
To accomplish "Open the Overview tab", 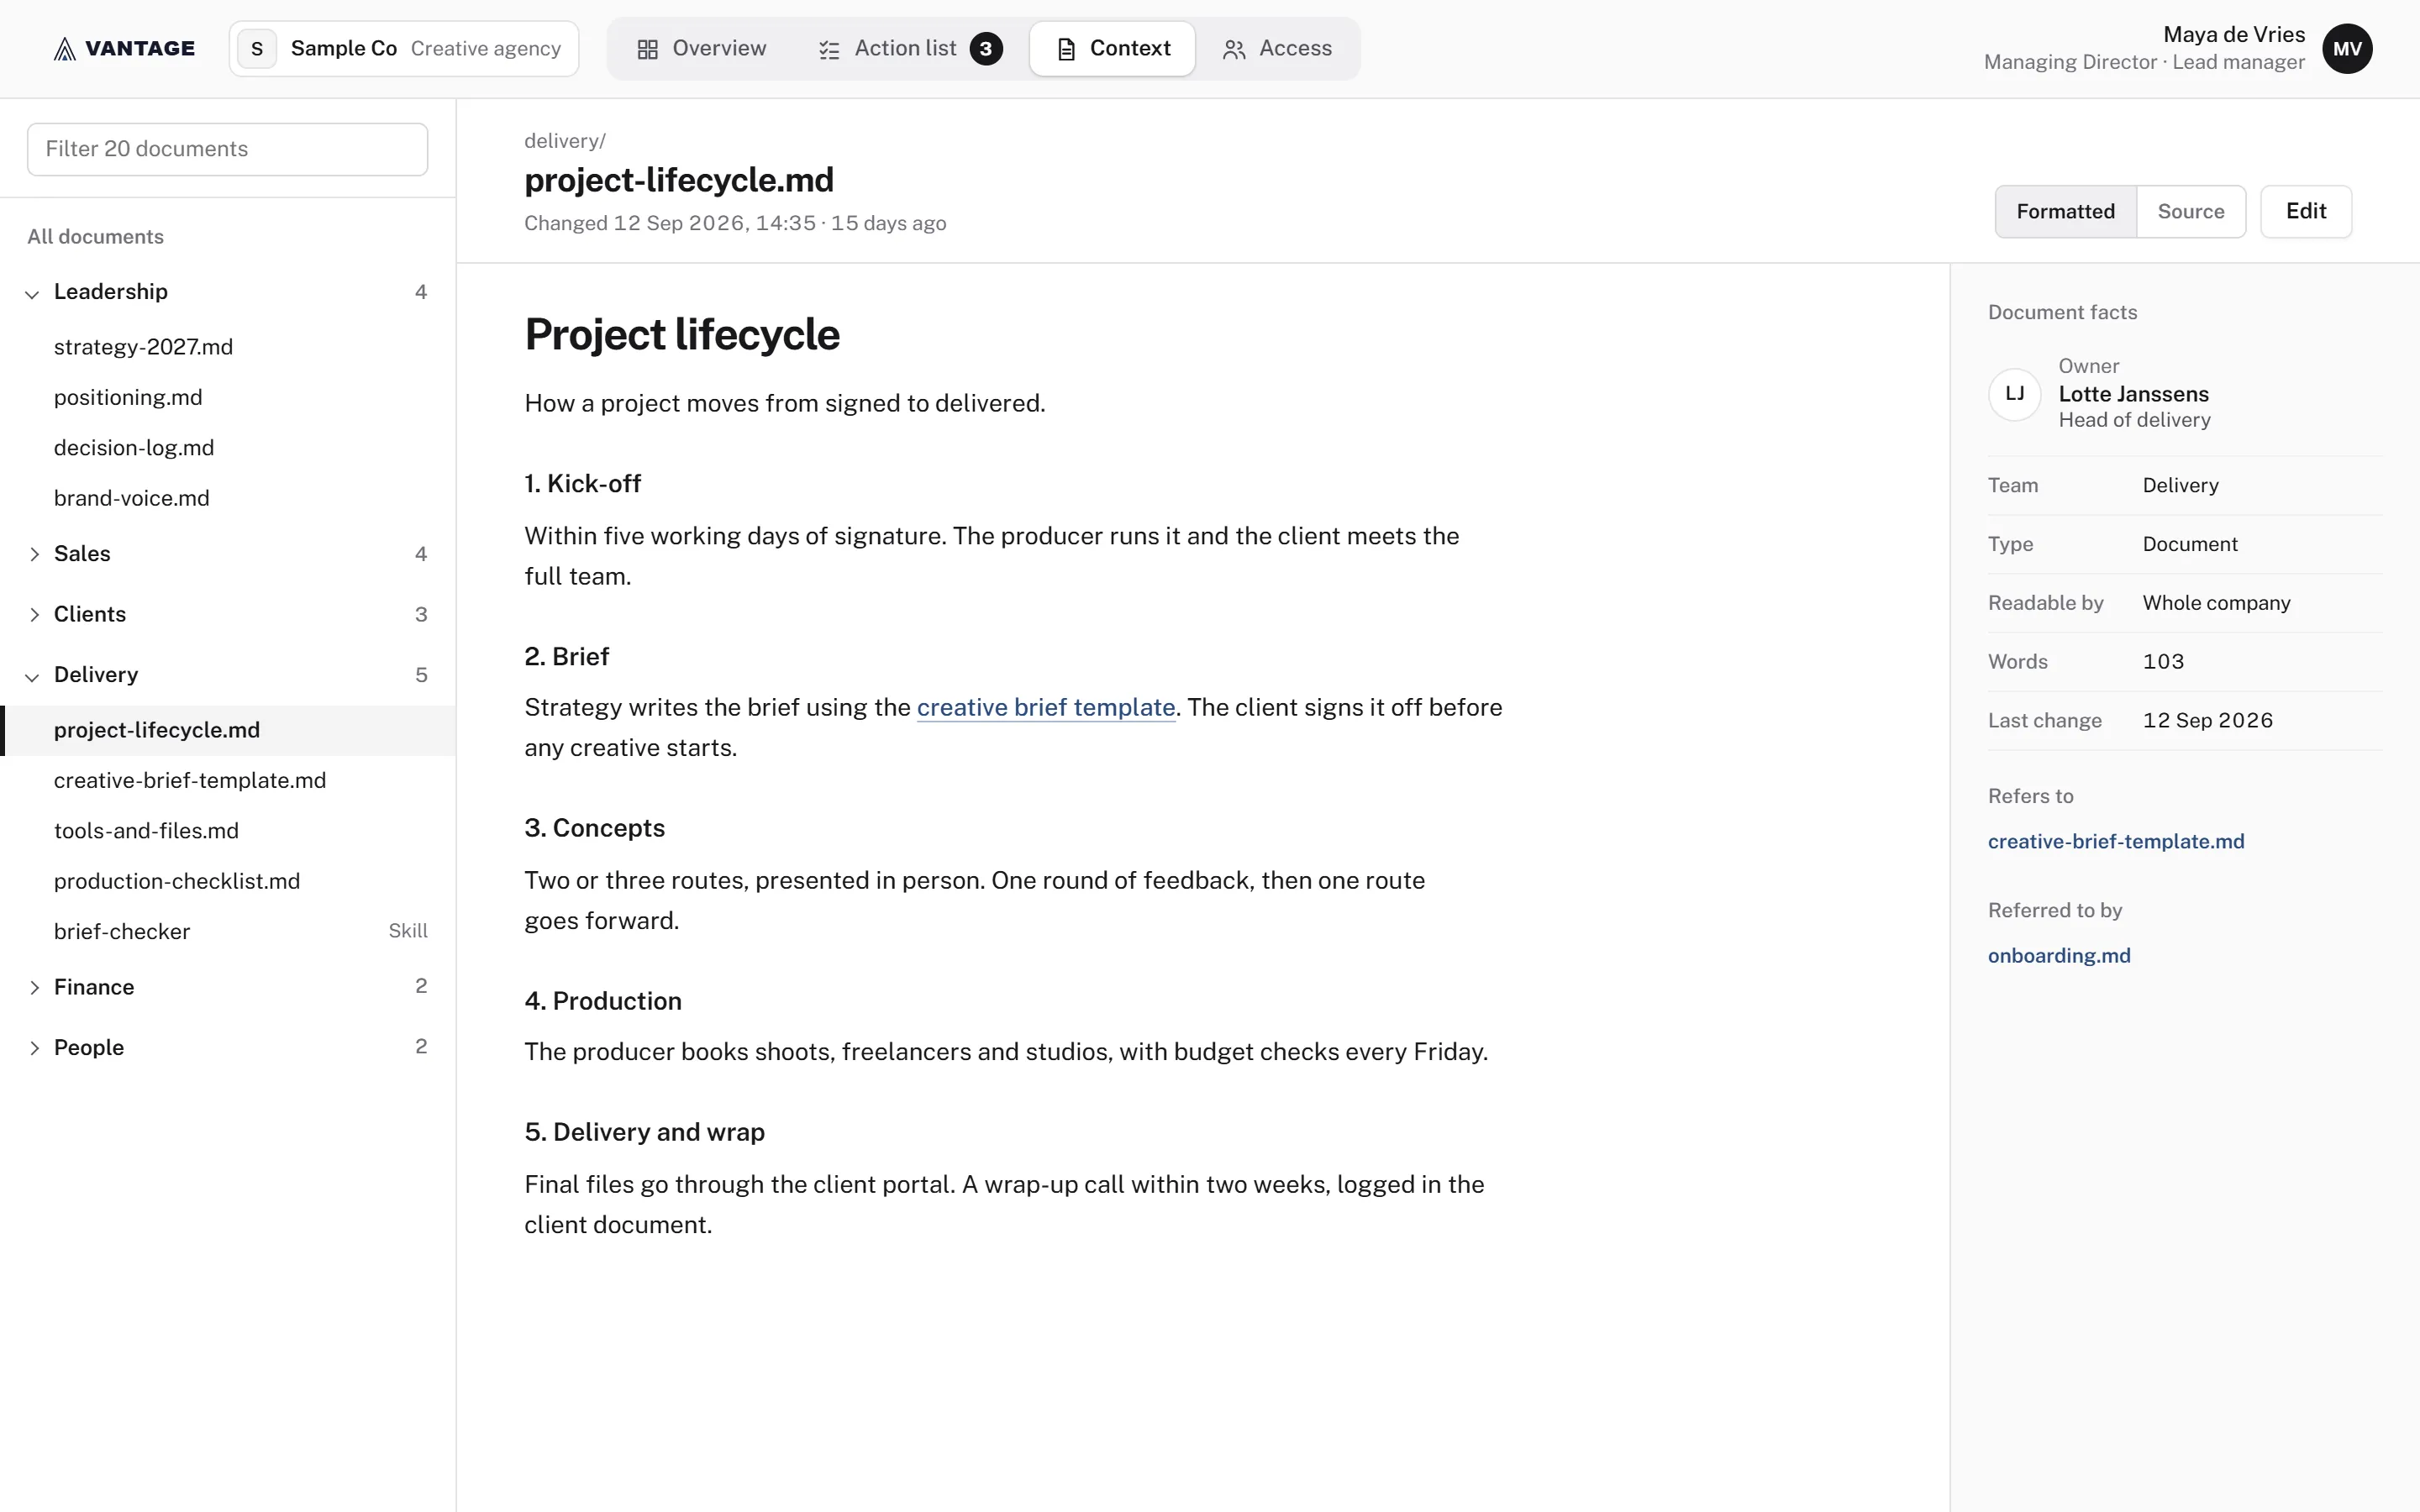I will [x=702, y=49].
